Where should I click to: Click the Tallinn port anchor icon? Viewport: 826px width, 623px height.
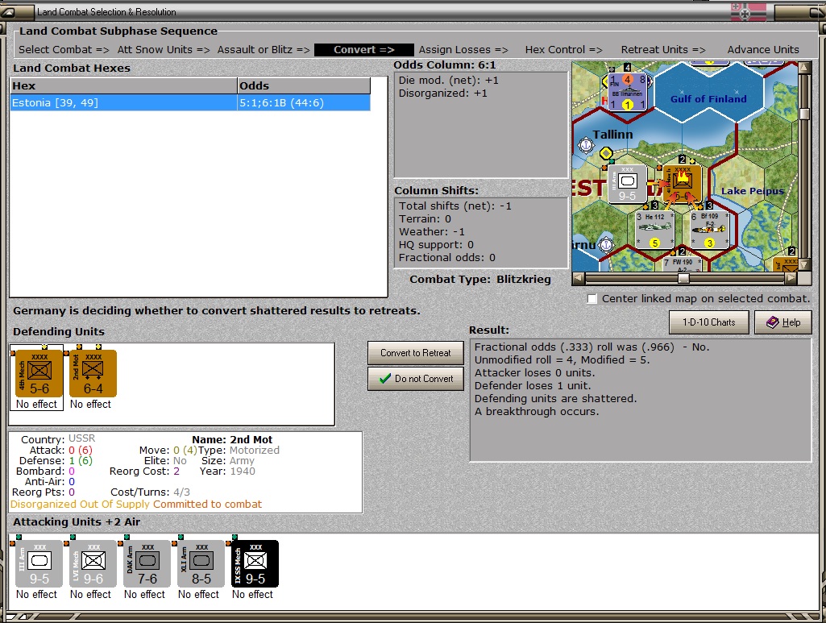pos(586,144)
